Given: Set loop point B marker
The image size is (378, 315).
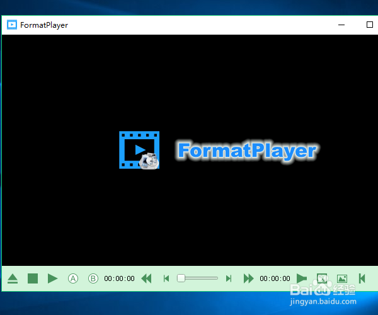Looking at the screenshot, I should (x=93, y=278).
